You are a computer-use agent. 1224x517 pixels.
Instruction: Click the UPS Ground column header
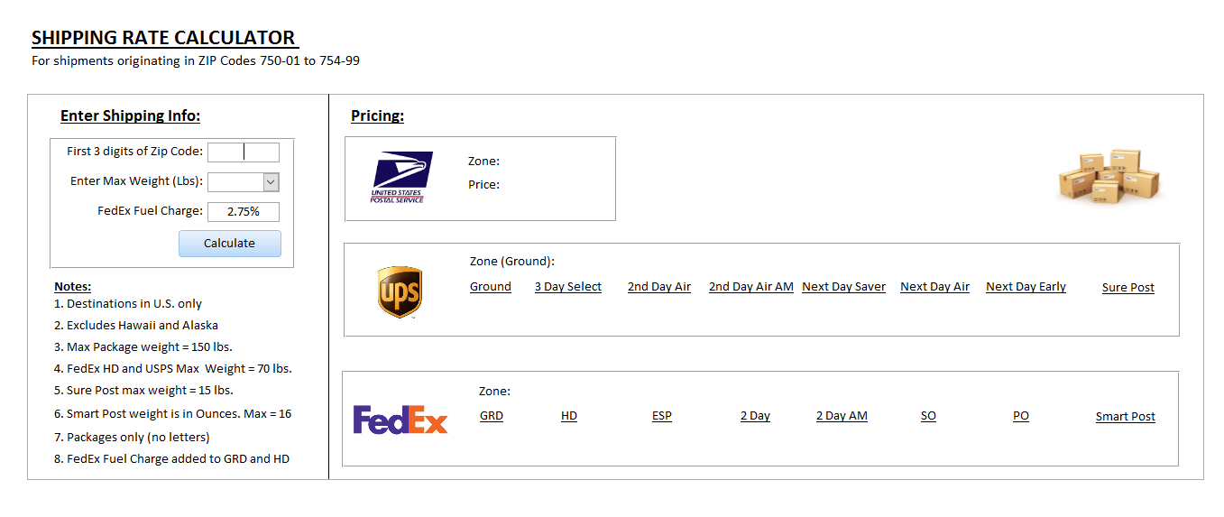491,287
